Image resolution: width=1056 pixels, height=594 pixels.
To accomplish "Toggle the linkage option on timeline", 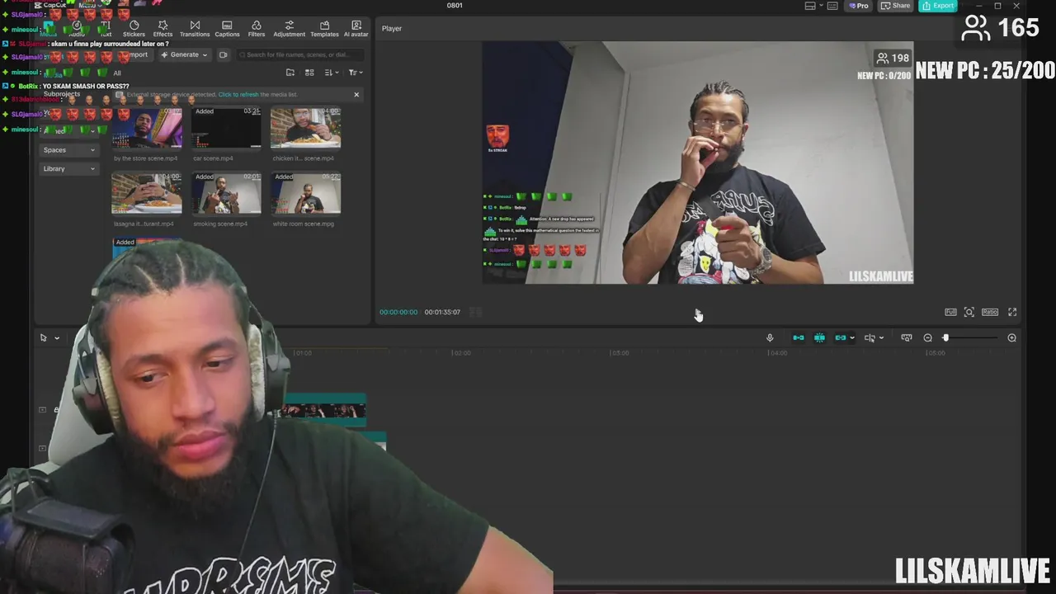I will (x=840, y=337).
